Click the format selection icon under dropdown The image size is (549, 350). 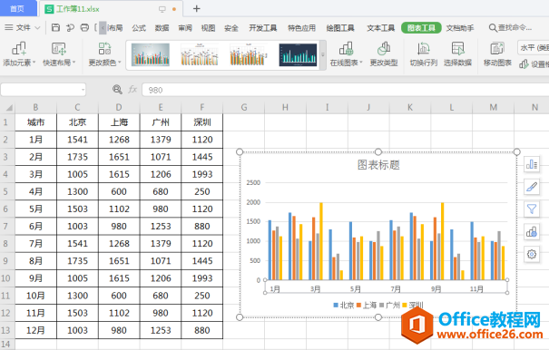tap(524, 64)
